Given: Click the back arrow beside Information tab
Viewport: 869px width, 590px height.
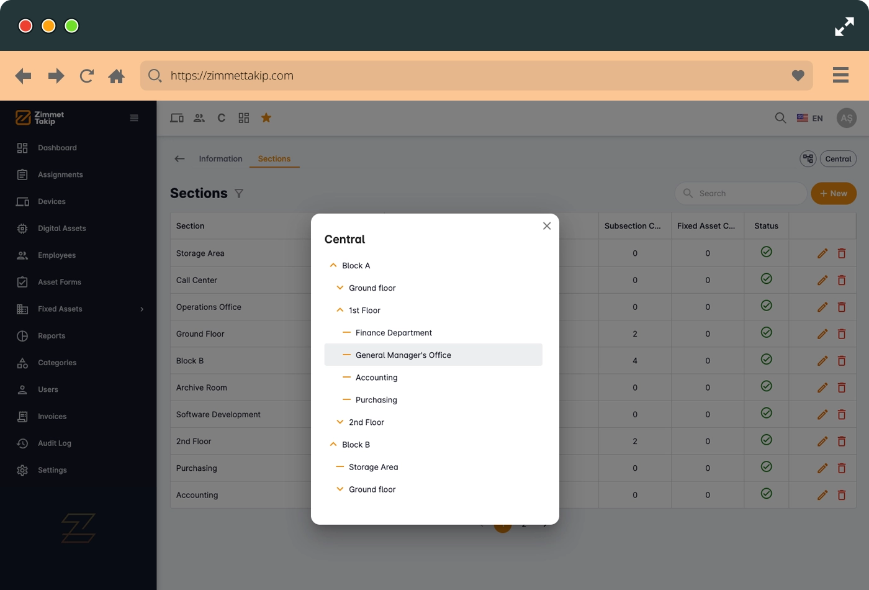Looking at the screenshot, I should [x=179, y=159].
